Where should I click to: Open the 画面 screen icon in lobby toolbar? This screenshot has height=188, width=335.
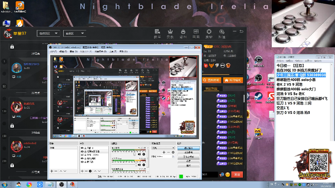click(x=196, y=34)
